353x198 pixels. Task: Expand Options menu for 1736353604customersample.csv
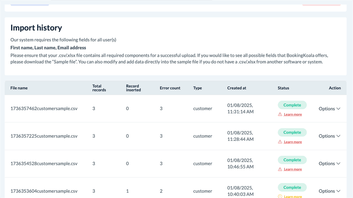[329, 191]
